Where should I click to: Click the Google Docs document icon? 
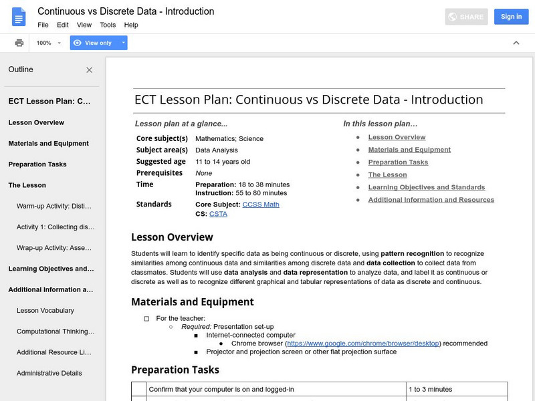click(x=19, y=17)
